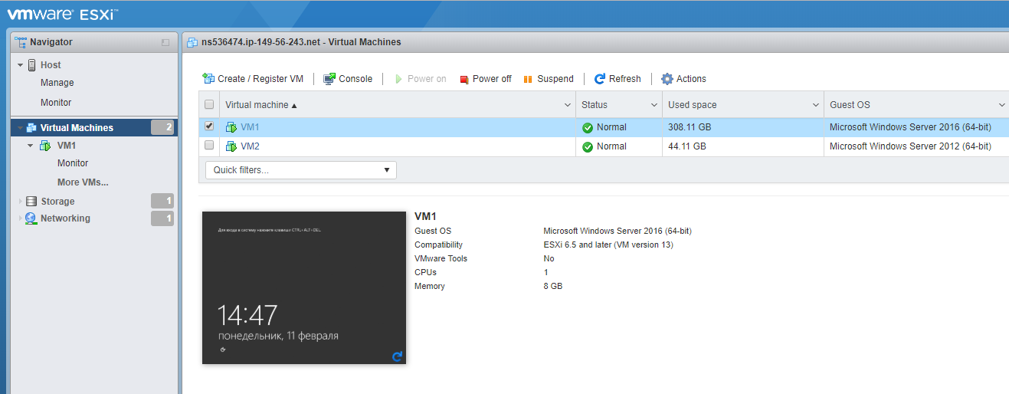1009x394 pixels.
Task: Expand the Storage tree node
Action: point(21,202)
